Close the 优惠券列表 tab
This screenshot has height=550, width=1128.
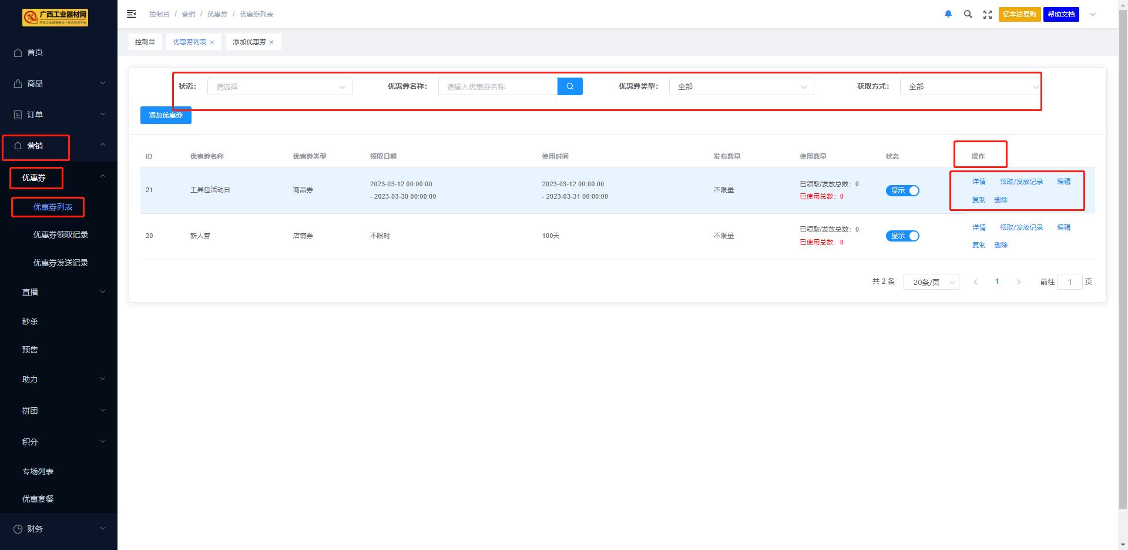click(212, 42)
